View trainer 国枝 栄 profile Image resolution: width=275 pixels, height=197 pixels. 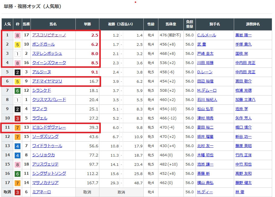[242, 54]
